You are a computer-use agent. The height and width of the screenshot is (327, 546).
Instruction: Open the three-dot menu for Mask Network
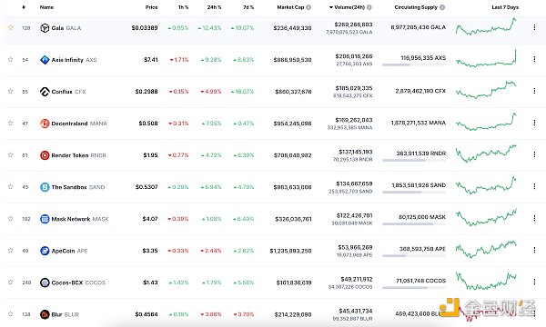pos(534,218)
